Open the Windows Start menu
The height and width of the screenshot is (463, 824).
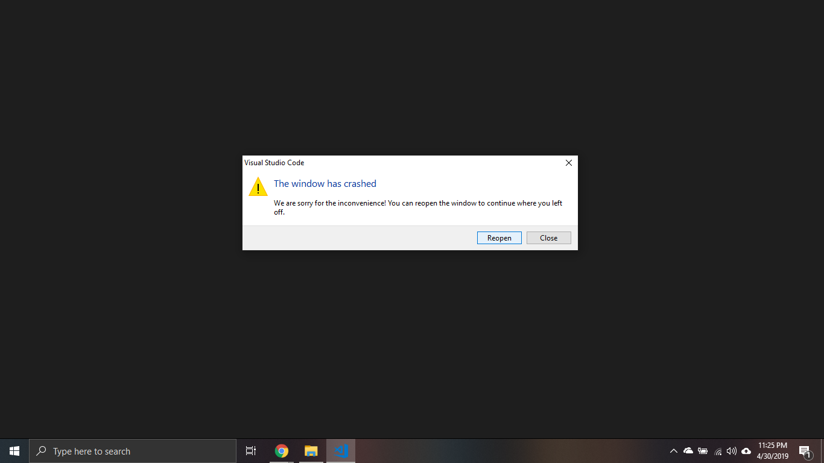point(14,451)
